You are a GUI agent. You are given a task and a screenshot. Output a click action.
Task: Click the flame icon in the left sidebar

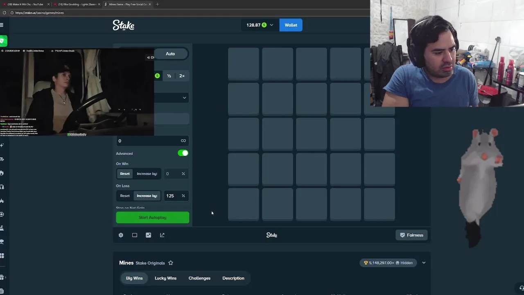click(2, 173)
